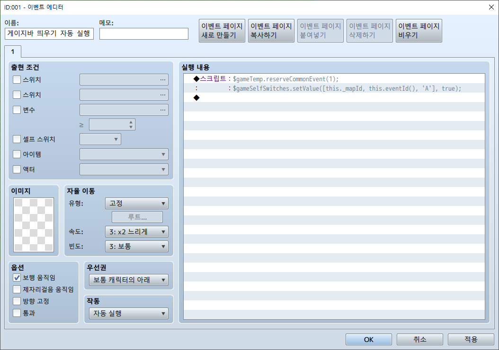Click 이벤트 페이지 비우기 button
The image size is (499, 350).
pos(419,31)
